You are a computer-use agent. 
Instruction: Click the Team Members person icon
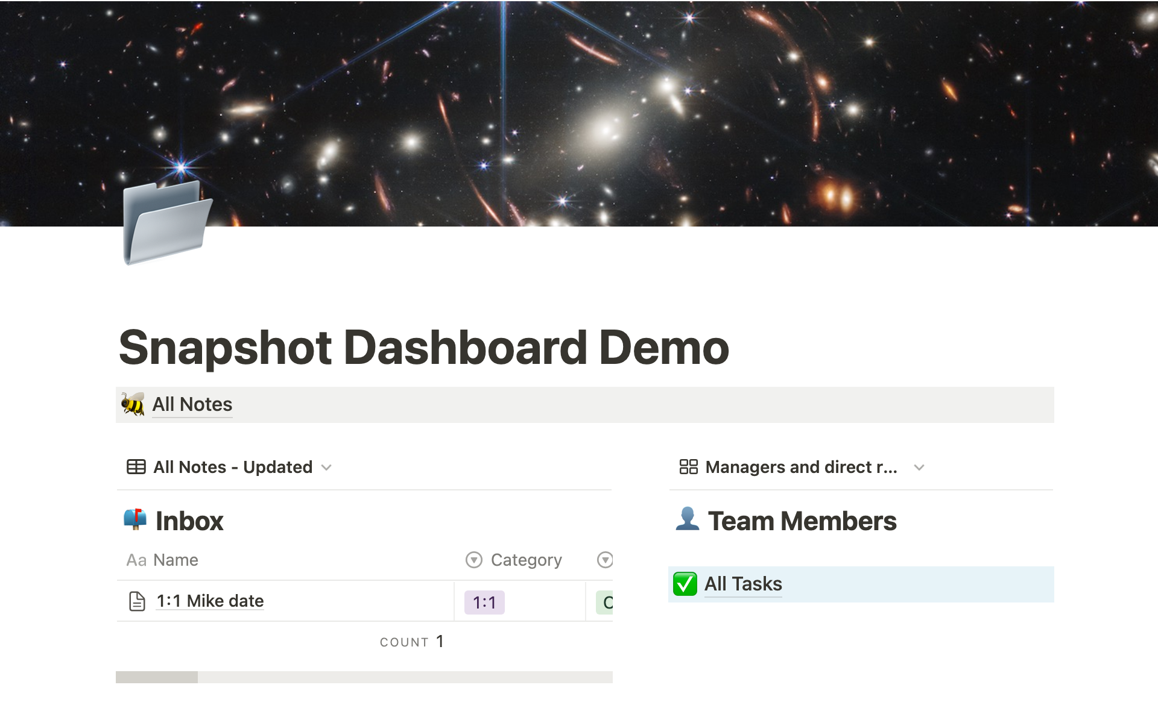tap(687, 519)
